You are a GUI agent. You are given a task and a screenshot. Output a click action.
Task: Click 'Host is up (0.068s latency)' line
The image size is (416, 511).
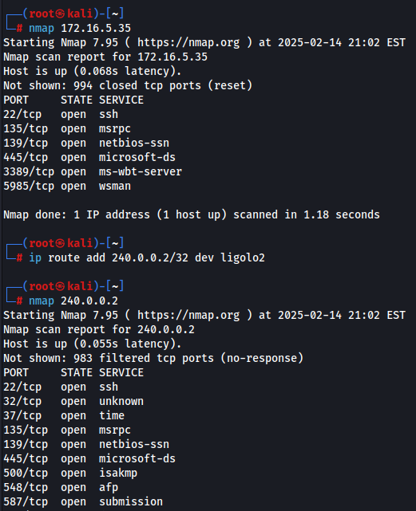click(93, 71)
